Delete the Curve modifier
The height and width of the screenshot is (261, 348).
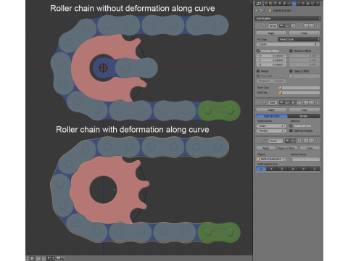pyautogui.click(x=318, y=141)
